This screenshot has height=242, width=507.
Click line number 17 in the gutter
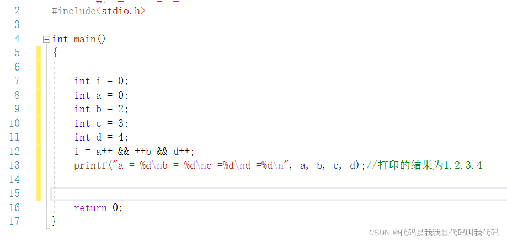coord(14,222)
